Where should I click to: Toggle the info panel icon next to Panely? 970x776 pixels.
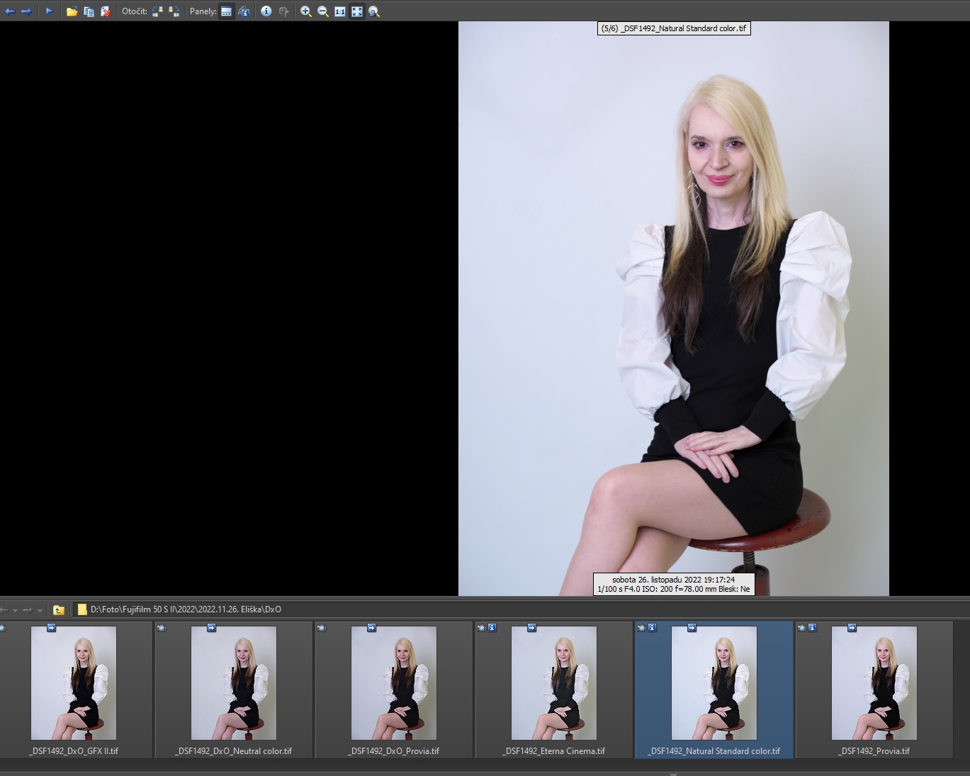[x=244, y=11]
